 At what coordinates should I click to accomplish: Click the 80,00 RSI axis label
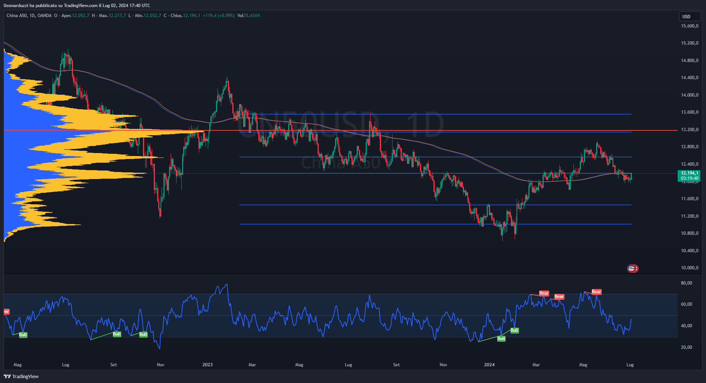[686, 283]
